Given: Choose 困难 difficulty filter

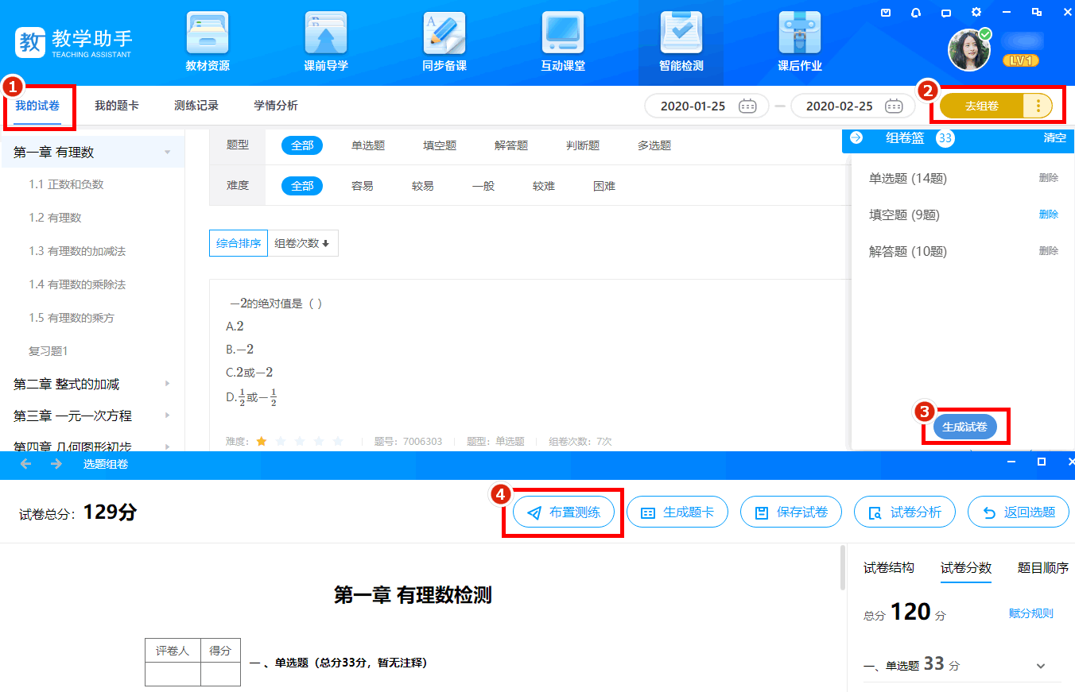Looking at the screenshot, I should click(604, 186).
